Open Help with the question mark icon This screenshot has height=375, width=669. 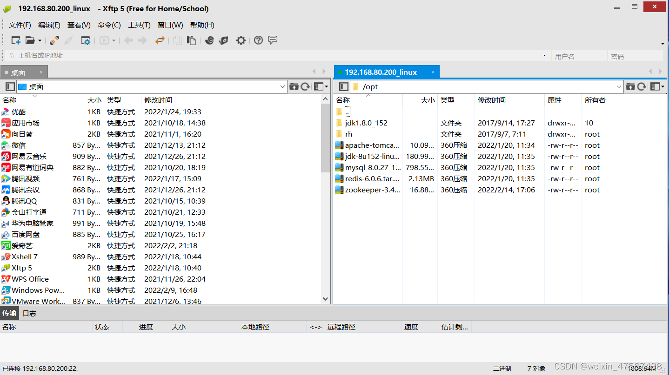click(258, 40)
